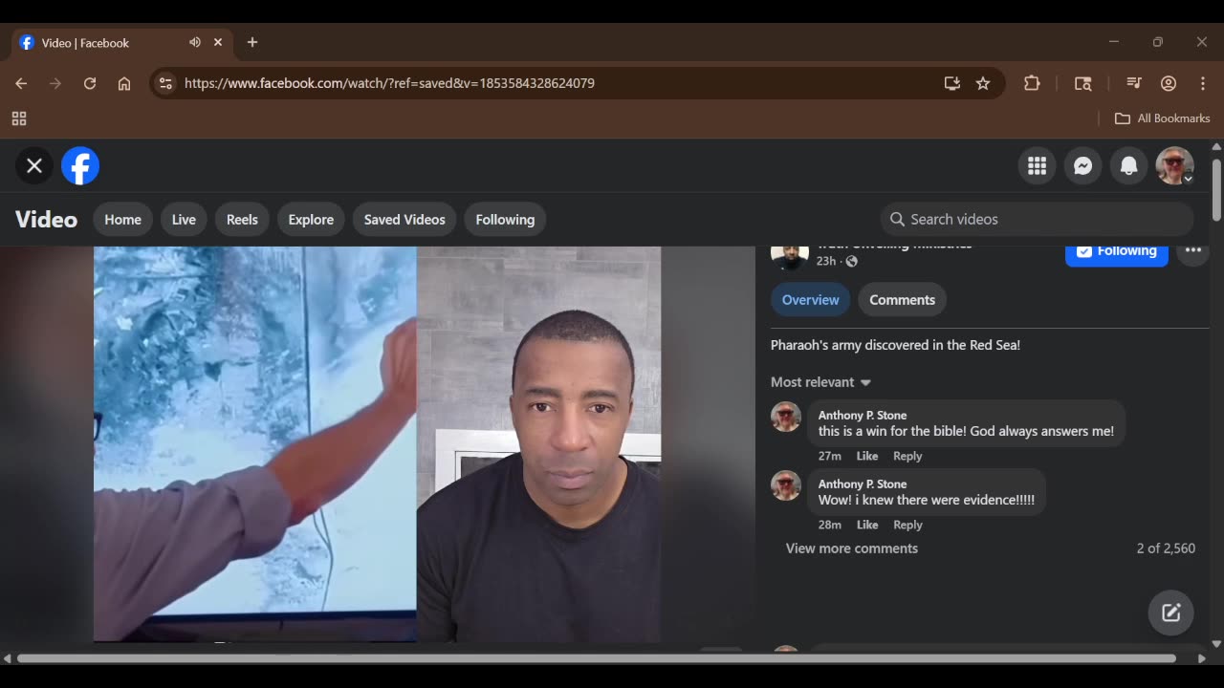
Task: Click the vertical scrollbar down arrow
Action: coord(1216,644)
